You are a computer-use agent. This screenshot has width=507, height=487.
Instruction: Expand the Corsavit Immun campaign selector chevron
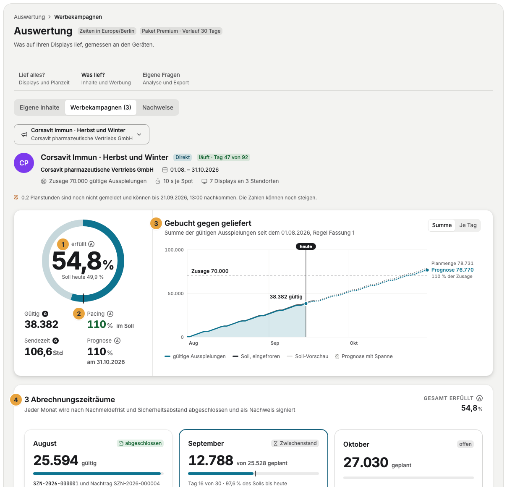139,134
